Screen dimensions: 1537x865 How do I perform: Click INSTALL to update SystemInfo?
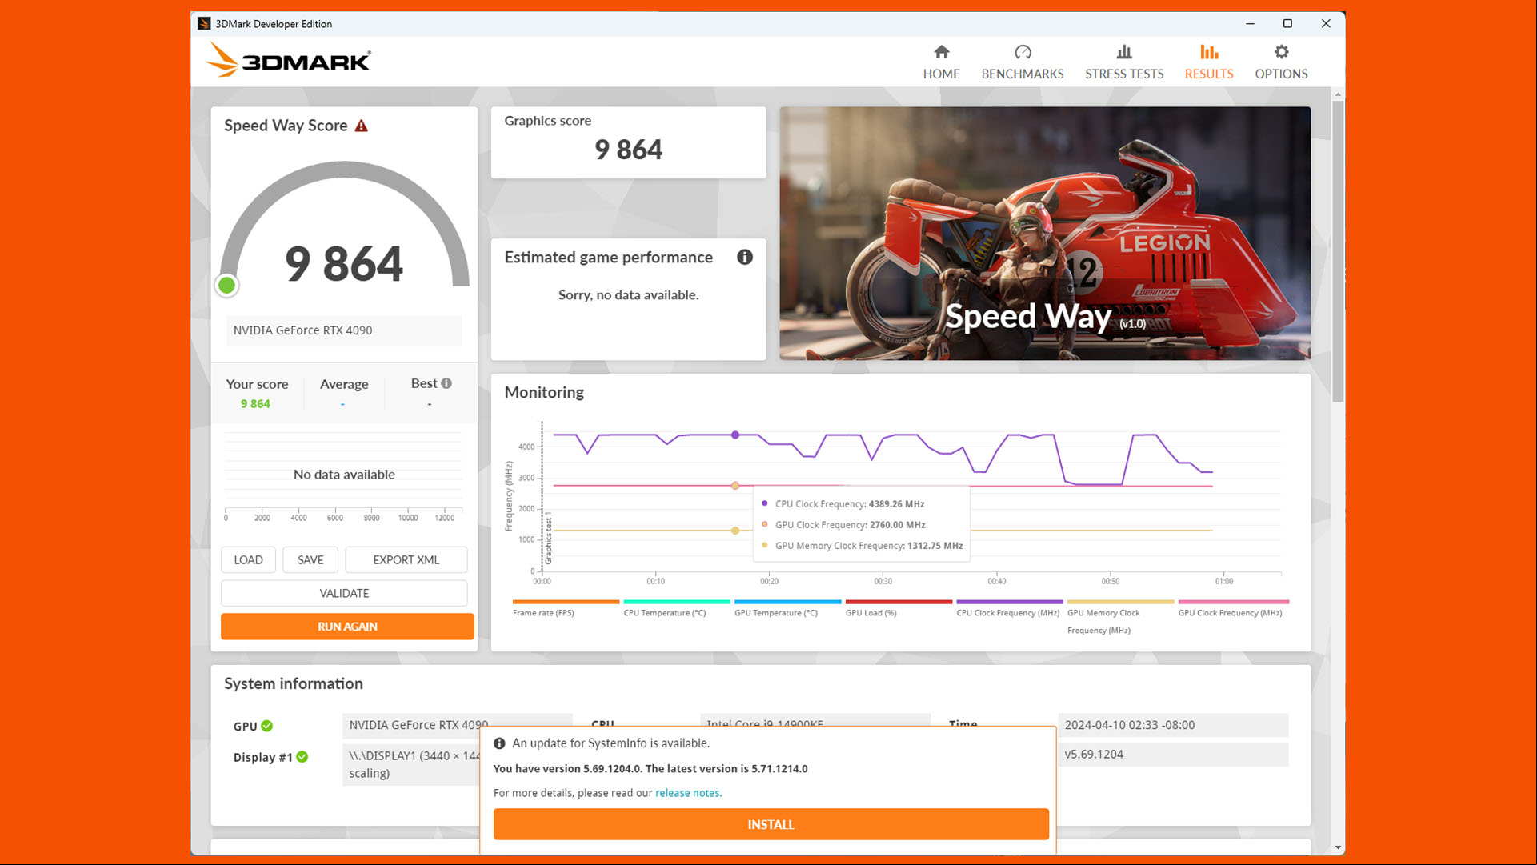[x=771, y=824]
